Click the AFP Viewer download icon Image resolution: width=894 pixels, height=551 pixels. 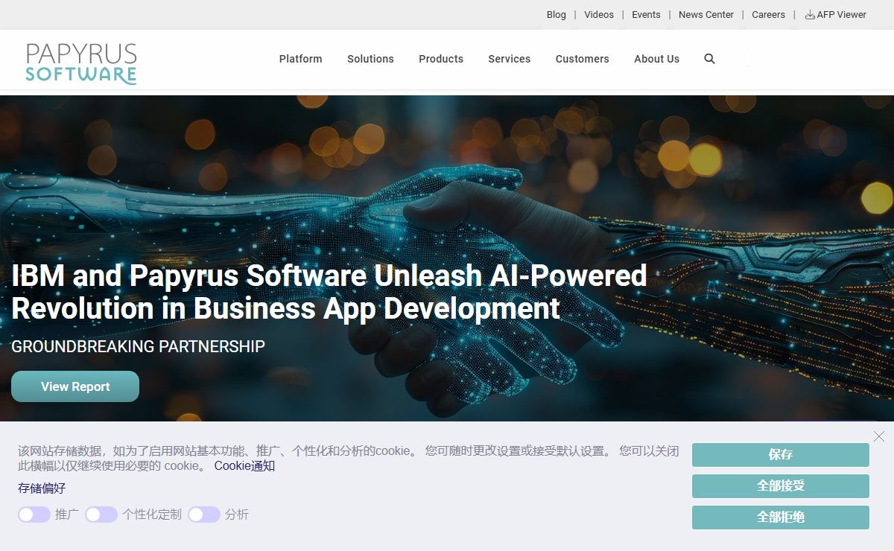(x=810, y=15)
